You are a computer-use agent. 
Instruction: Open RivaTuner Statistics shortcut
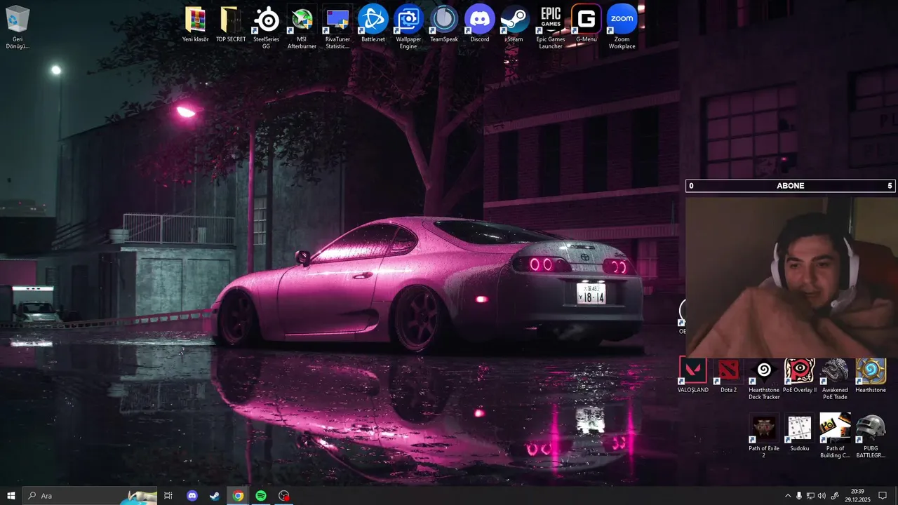(337, 27)
